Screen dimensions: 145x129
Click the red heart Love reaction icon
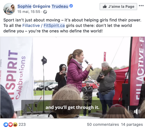(10, 125)
